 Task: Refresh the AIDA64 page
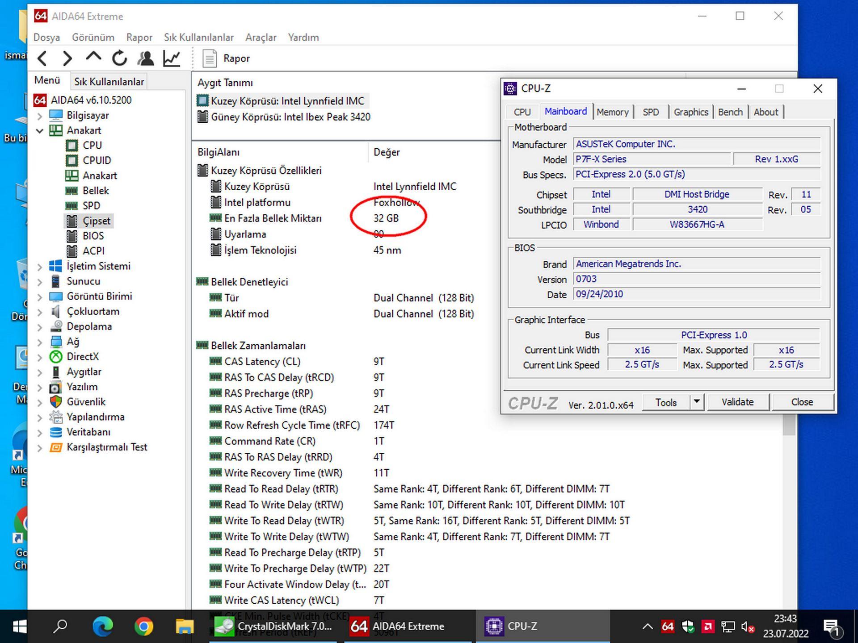coord(119,58)
